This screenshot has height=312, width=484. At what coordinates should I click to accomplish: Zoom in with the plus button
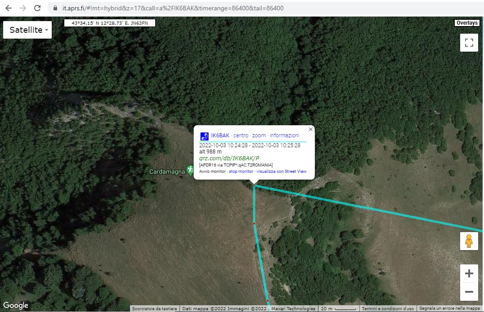click(x=469, y=273)
